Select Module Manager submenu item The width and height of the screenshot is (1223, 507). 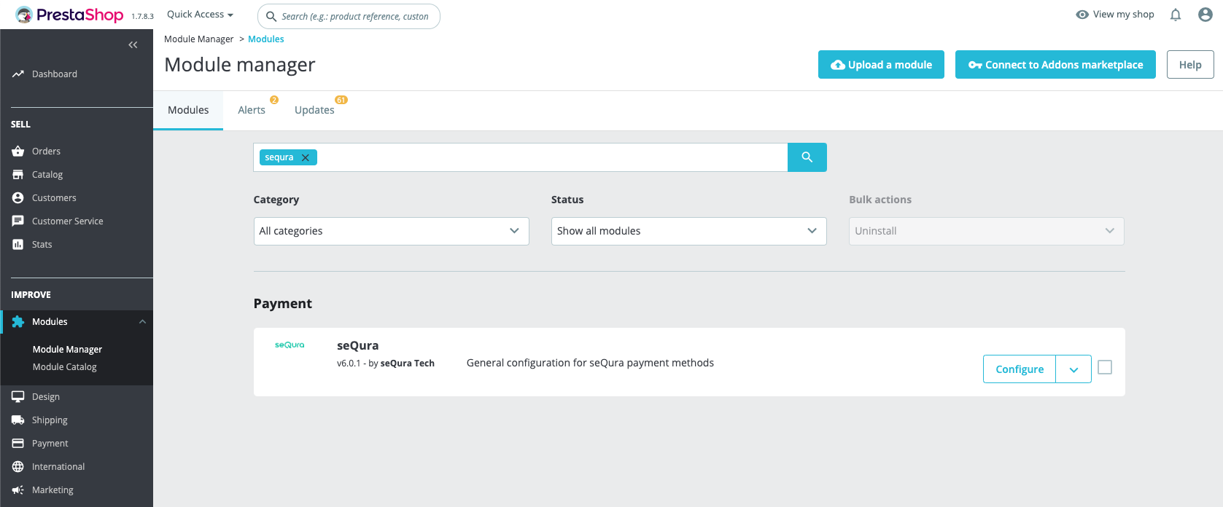click(x=67, y=350)
